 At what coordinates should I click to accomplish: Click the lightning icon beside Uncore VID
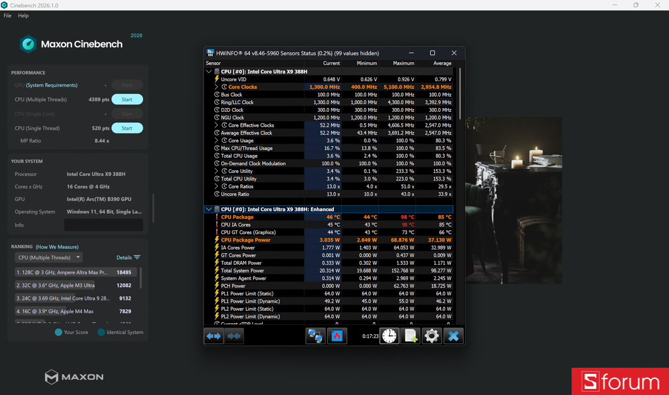pos(217,80)
